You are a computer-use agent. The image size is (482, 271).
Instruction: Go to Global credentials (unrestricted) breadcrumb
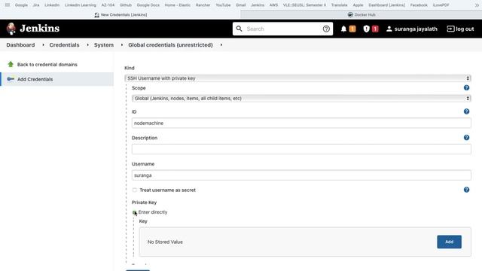(x=170, y=45)
